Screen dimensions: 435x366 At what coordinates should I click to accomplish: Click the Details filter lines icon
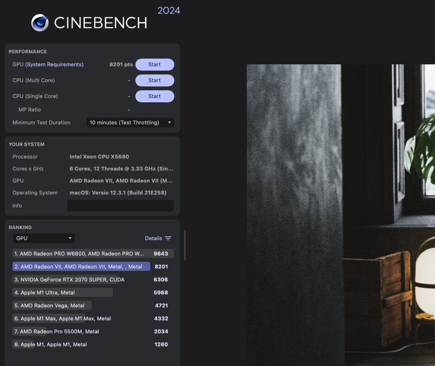pos(168,238)
